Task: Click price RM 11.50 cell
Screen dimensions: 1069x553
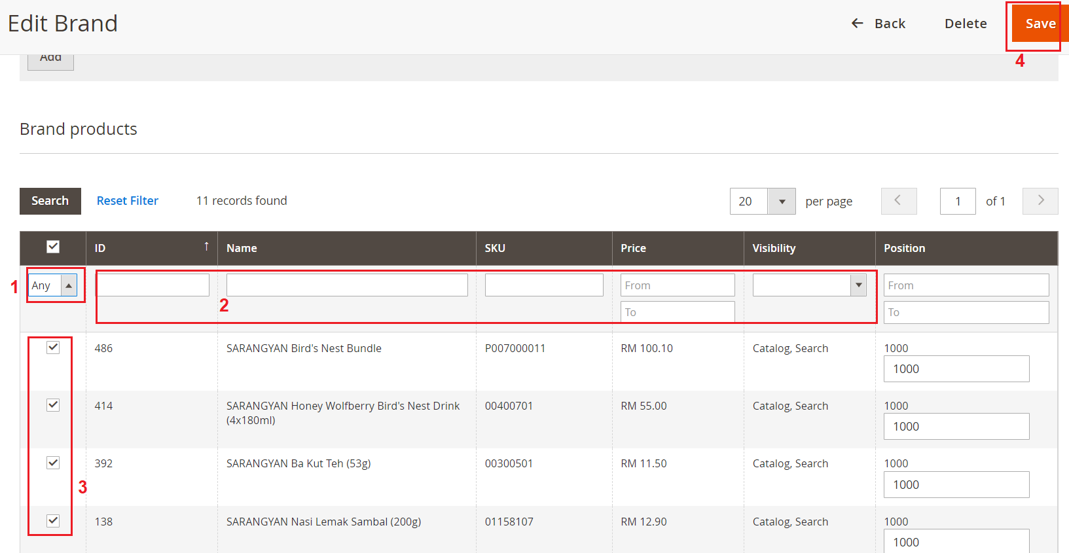Action: tap(643, 463)
